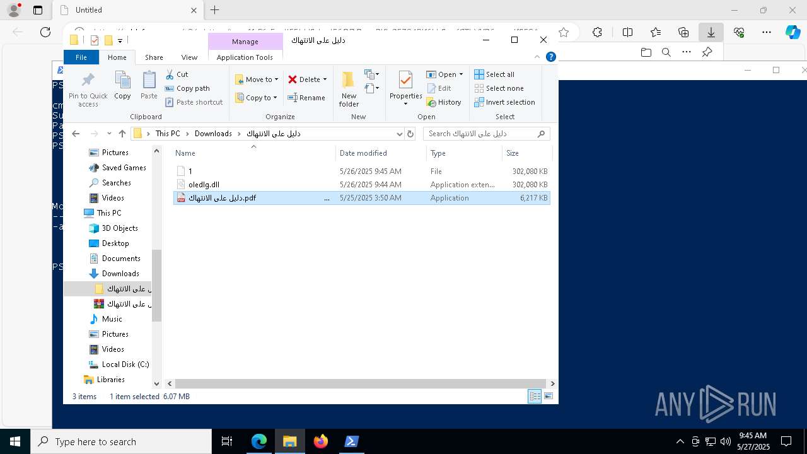Viewport: 807px width, 454px height.
Task: Select Desktop in navigation pane
Action: pyautogui.click(x=115, y=243)
